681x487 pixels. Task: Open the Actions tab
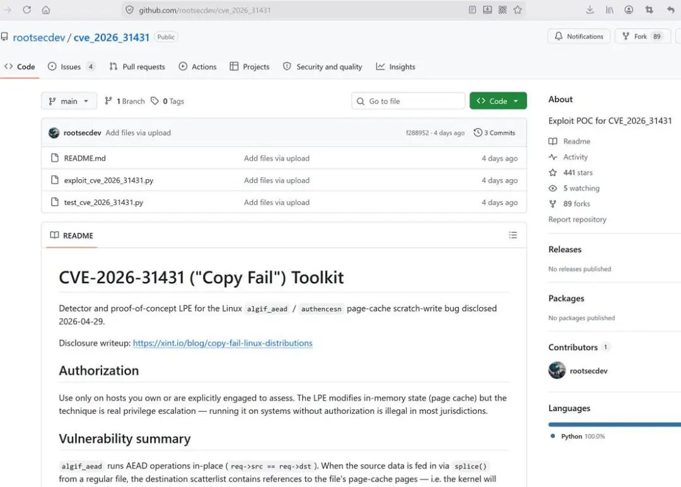197,66
